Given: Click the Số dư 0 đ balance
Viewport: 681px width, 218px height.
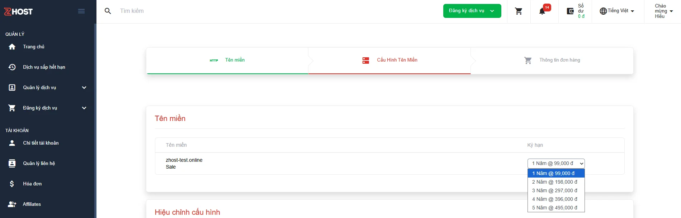Looking at the screenshot, I should tap(581, 11).
